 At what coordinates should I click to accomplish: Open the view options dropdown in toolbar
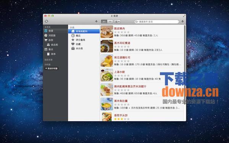(117, 21)
